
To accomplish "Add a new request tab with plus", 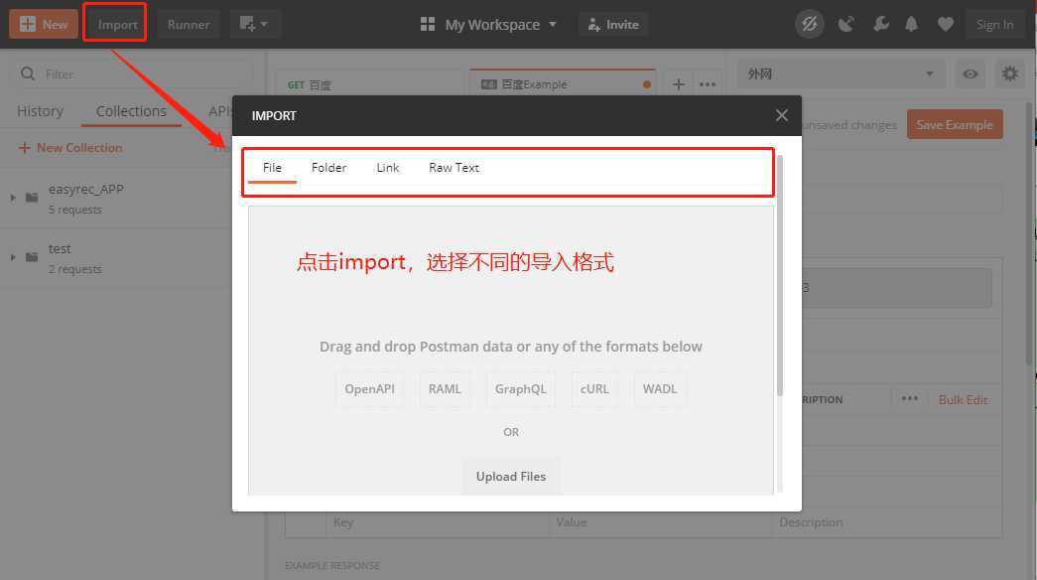I will [x=679, y=84].
